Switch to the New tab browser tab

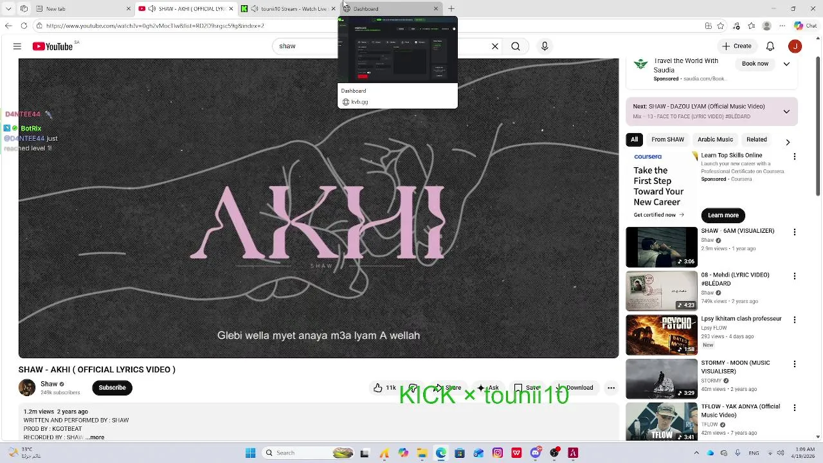pyautogui.click(x=84, y=8)
